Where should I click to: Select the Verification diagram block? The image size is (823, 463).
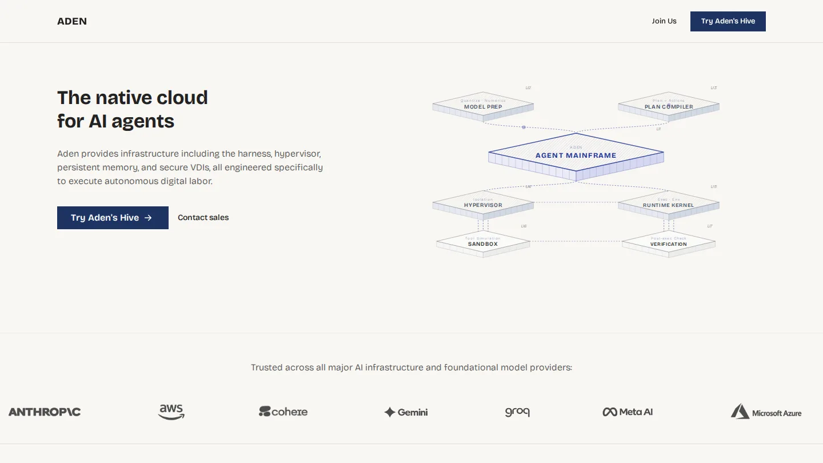(669, 244)
